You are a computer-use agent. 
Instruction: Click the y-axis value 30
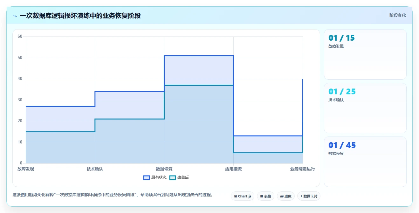click(x=20, y=100)
